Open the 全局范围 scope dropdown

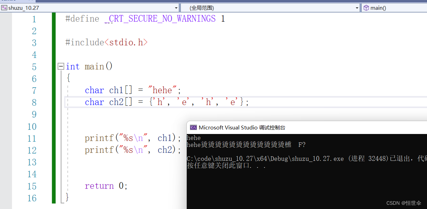(x=357, y=8)
